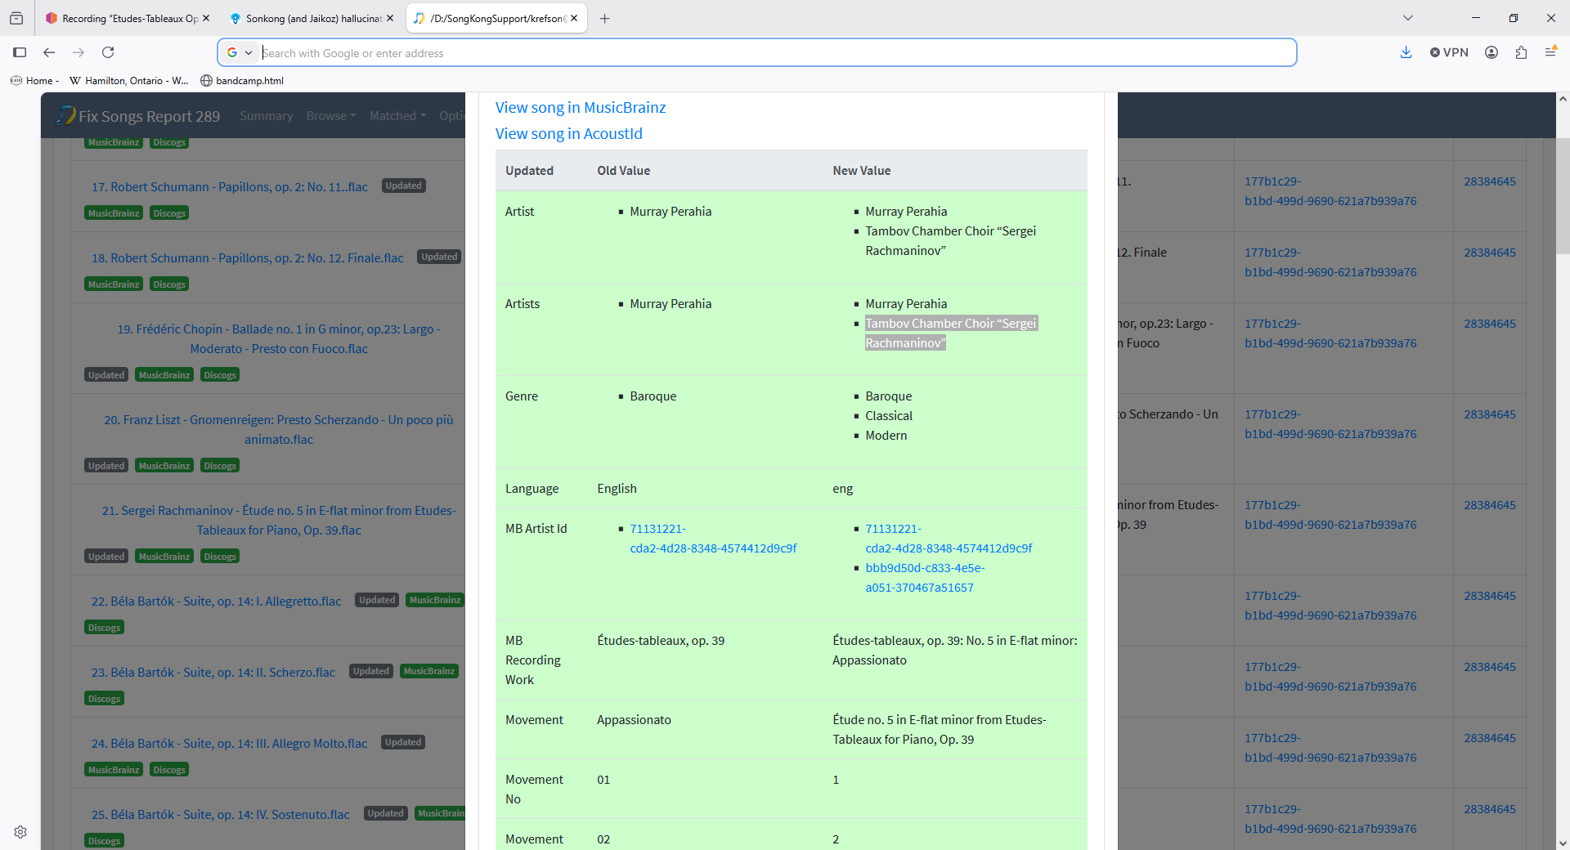Switch to the Sonkong hallucination tab
1570x850 pixels.
pyautogui.click(x=313, y=18)
